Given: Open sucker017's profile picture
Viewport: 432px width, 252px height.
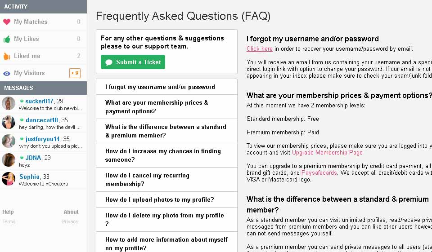Looking at the screenshot, I should point(9,104).
